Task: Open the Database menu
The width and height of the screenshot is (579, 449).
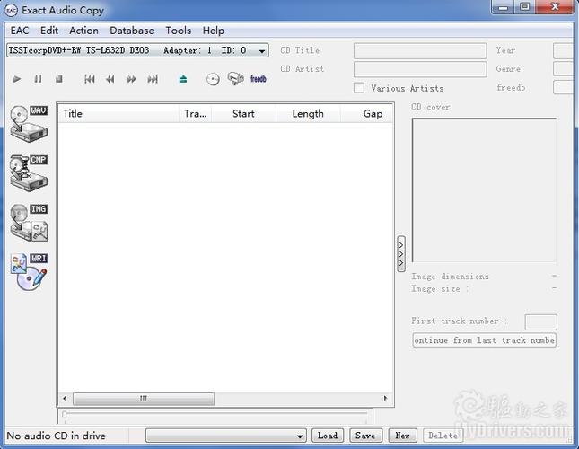Action: tap(132, 31)
